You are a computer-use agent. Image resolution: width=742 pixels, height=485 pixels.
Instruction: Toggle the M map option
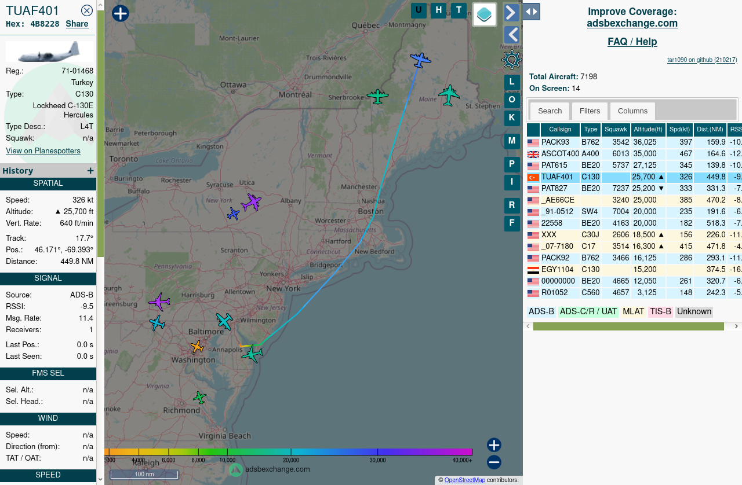point(512,141)
